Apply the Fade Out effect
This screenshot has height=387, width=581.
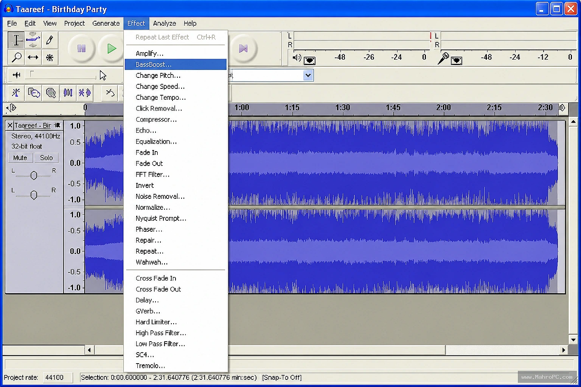coord(176,163)
